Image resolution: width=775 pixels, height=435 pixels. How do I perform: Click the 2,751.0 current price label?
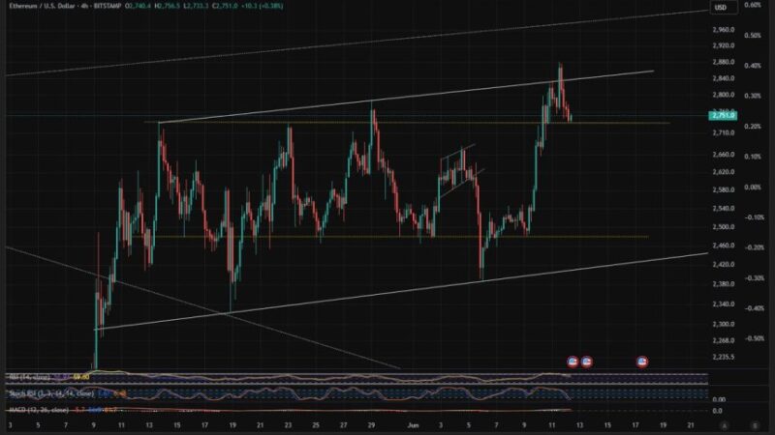click(723, 115)
